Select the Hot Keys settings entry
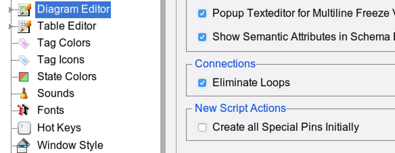This screenshot has height=153, width=395. [59, 128]
